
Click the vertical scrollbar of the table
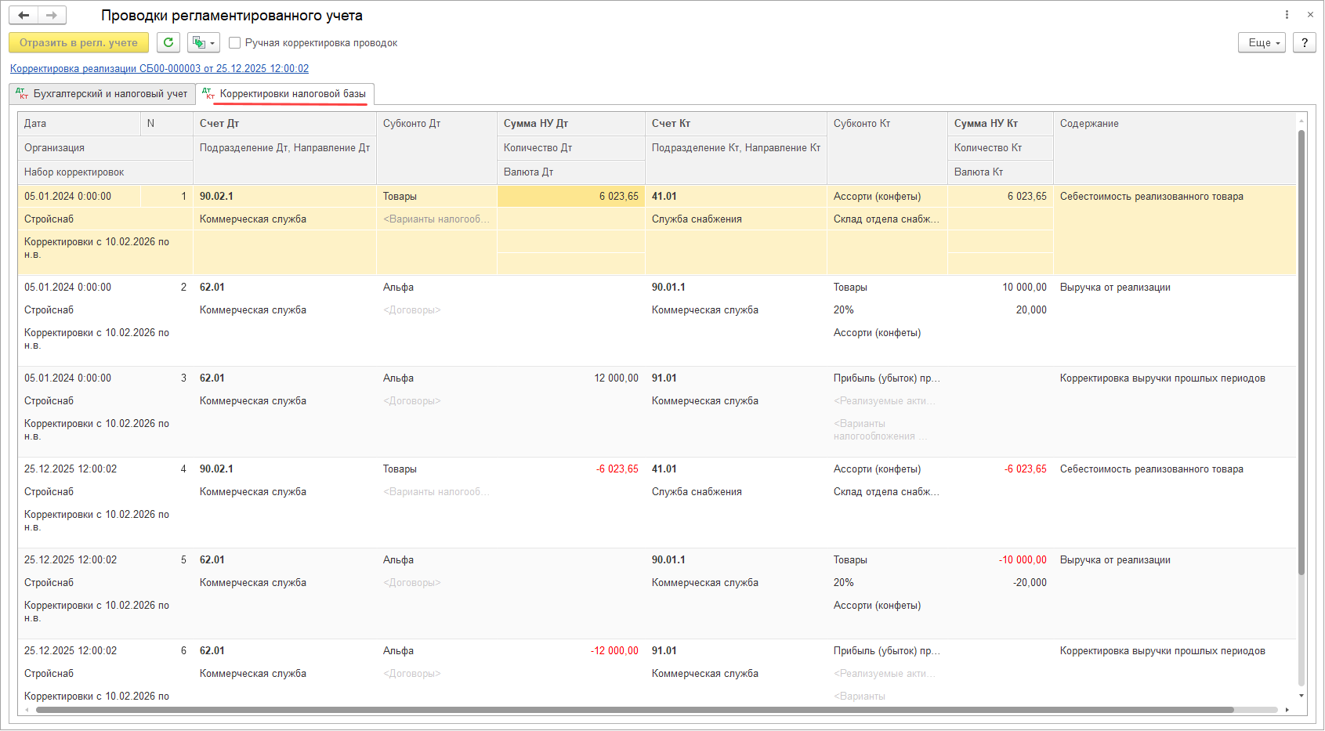(1301, 353)
